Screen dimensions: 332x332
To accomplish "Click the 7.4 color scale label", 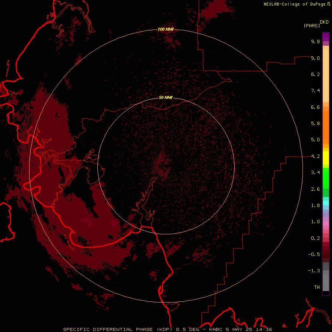I will tap(315, 91).
